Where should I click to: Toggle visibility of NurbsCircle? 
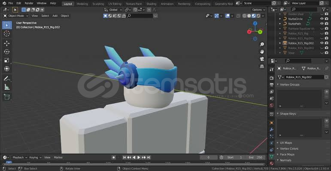[322, 19]
